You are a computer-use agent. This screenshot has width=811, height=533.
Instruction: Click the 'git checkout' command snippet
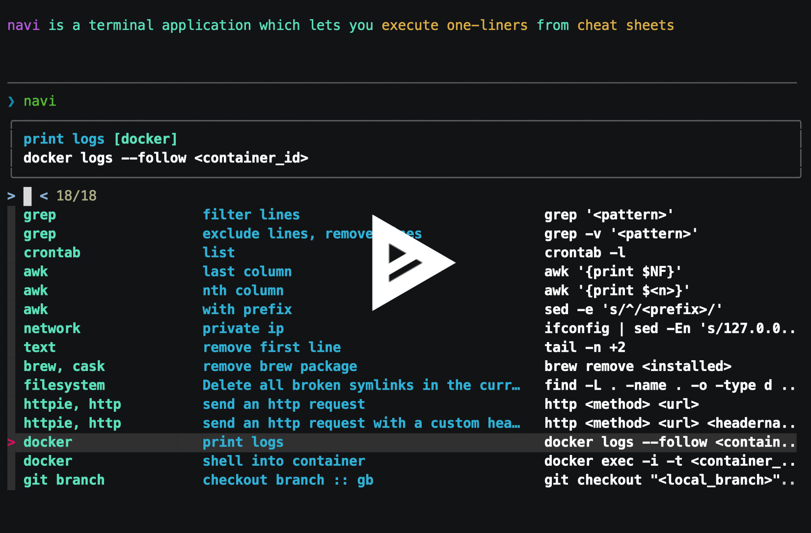670,480
